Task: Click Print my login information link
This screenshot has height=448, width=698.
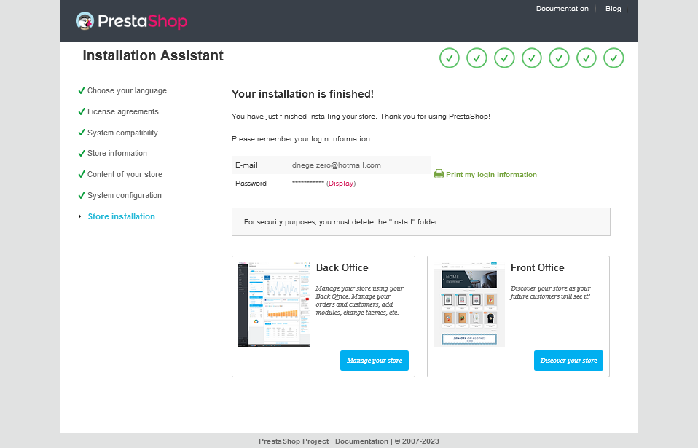Action: pyautogui.click(x=491, y=175)
